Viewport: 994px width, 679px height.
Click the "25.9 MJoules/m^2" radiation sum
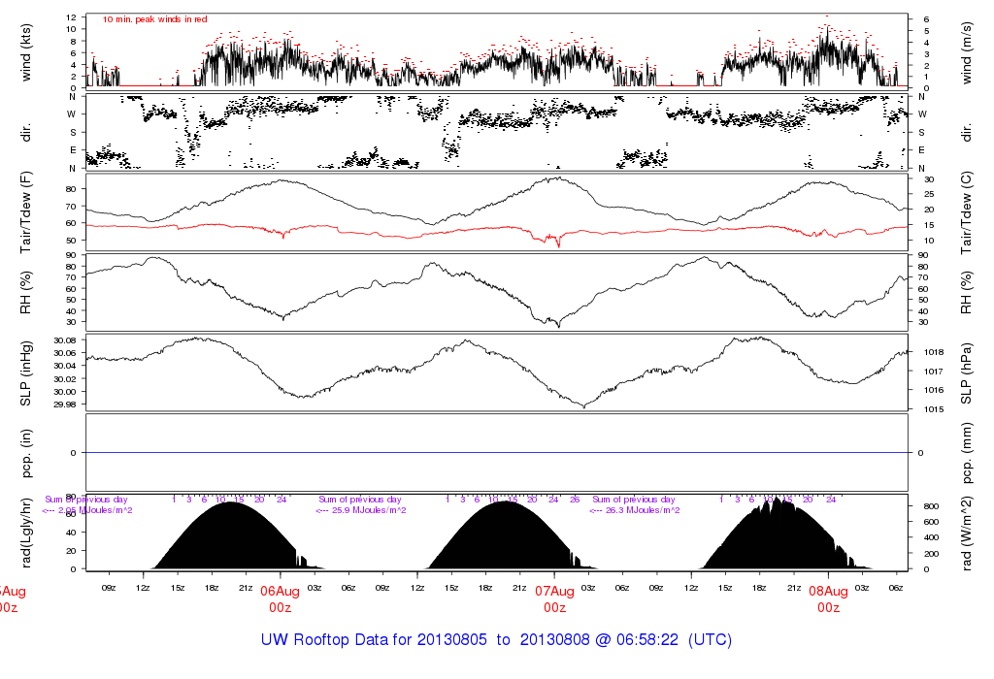pyautogui.click(x=369, y=510)
